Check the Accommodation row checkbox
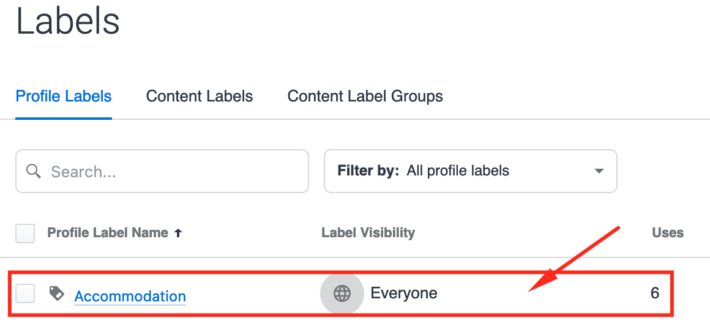Screen dimensions: 710x324 [25, 293]
